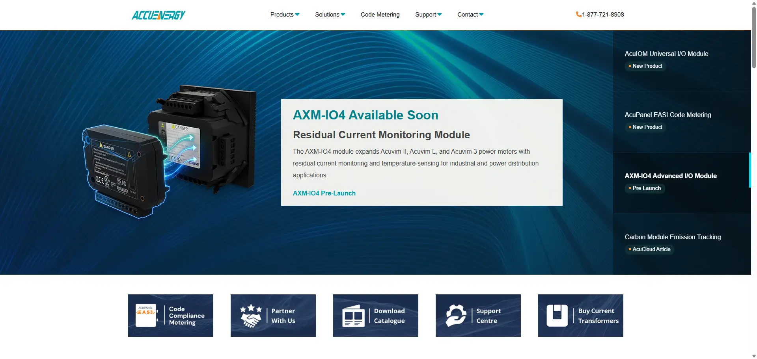Click the New Product badge under AcuIOM

point(645,66)
